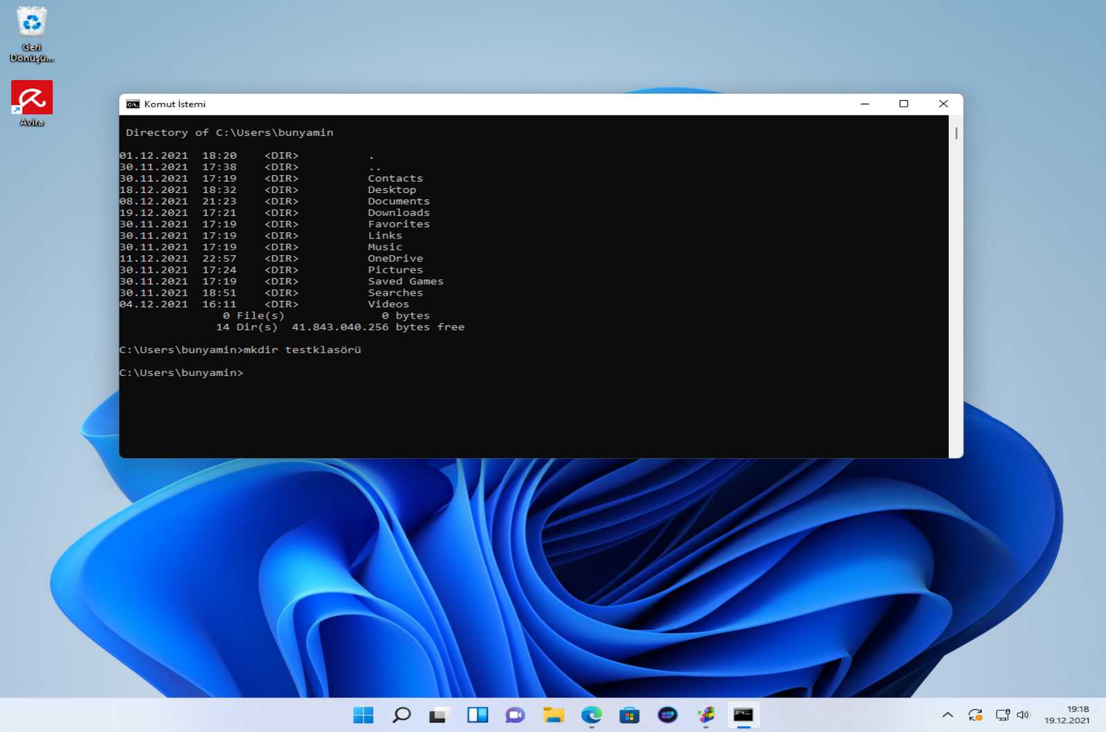The height and width of the screenshot is (732, 1106).
Task: Open the colorful blocks app on taskbar
Action: (705, 715)
